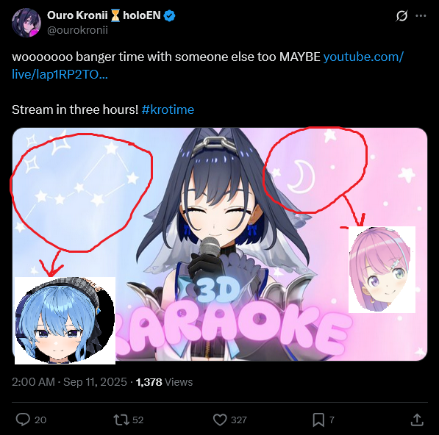Click the Grok slash-circle icon
The image size is (439, 435).
click(x=401, y=16)
